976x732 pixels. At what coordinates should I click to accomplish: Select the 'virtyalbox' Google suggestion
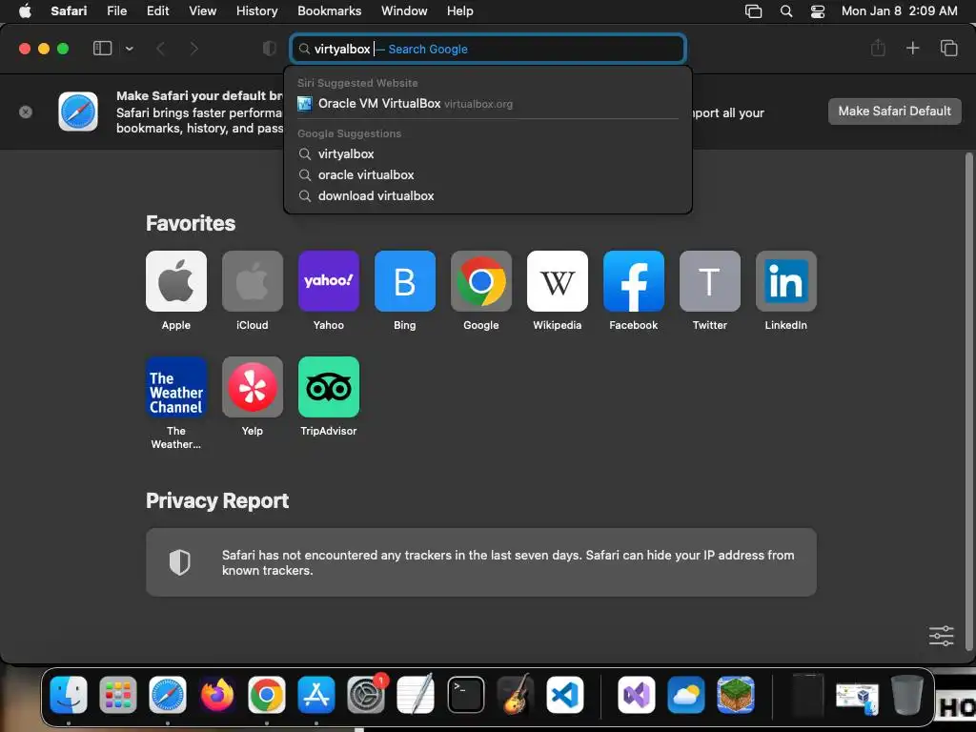[x=488, y=153]
